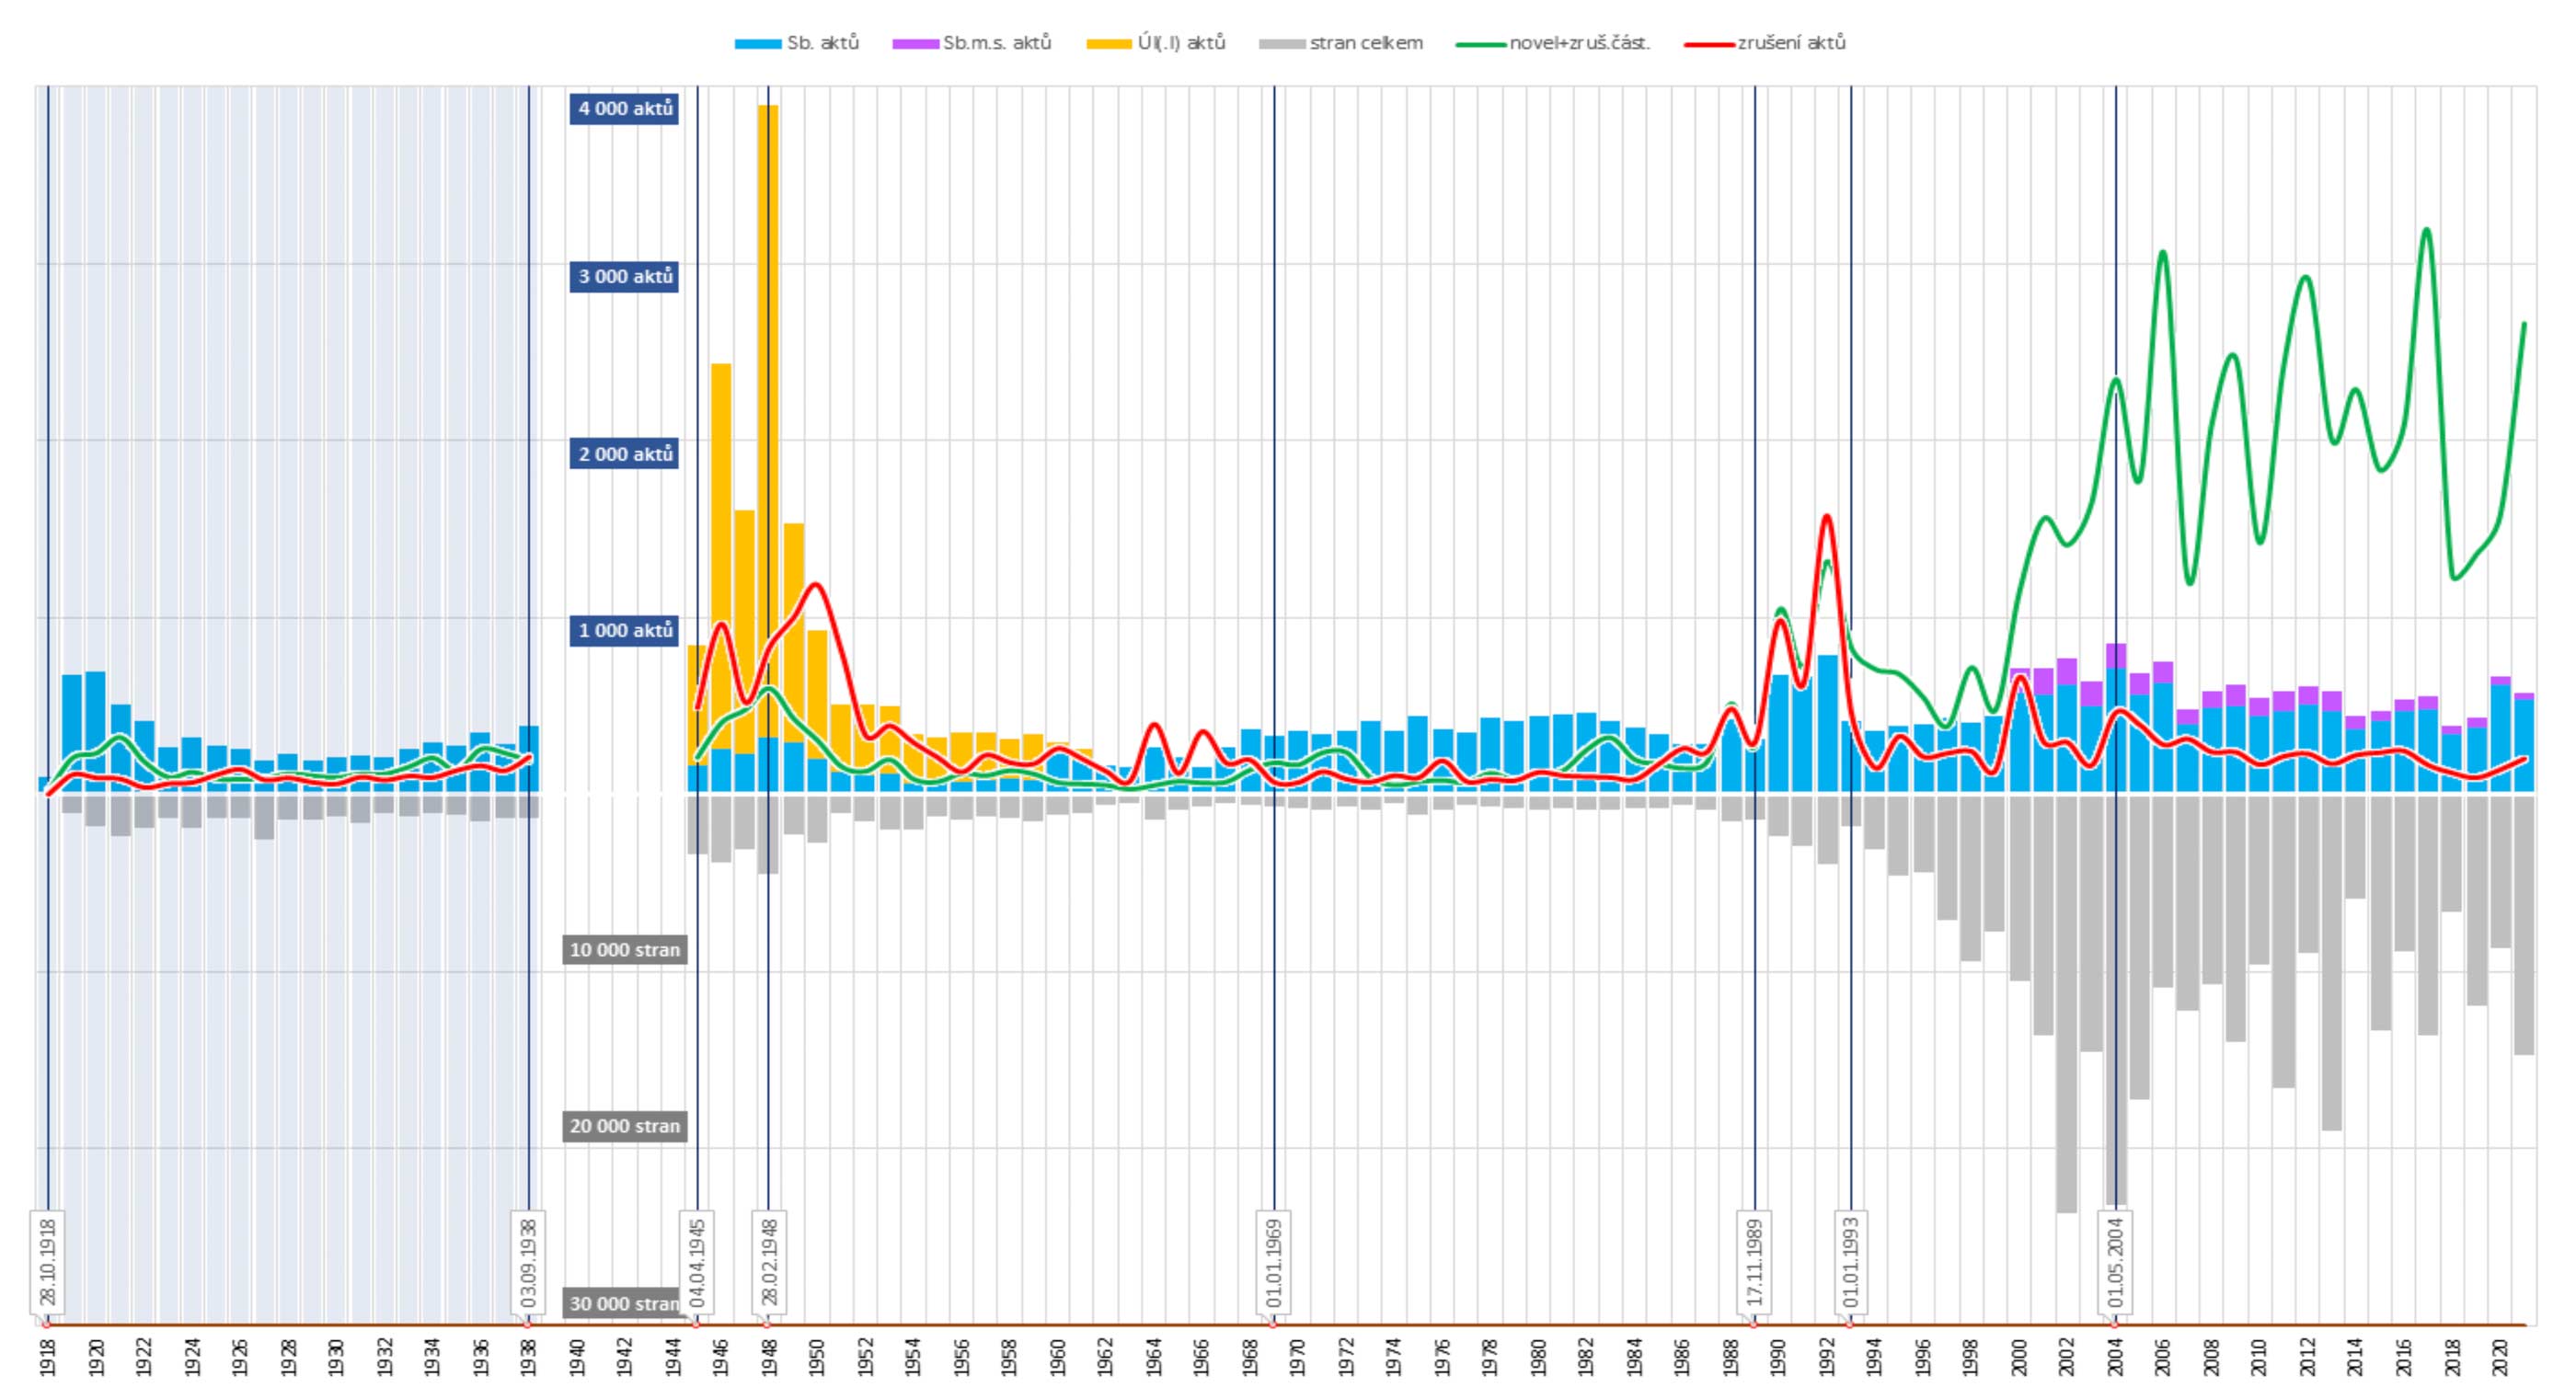Viewport: 2576px width, 1399px height.
Task: Click the tallest orange bar above 1948
Action: [x=768, y=420]
